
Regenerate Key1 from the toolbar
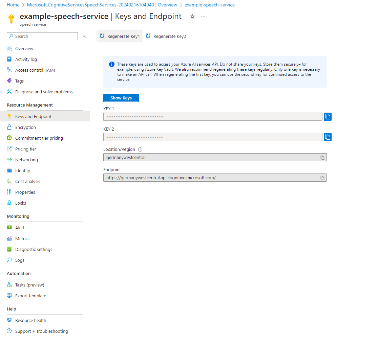tap(119, 36)
